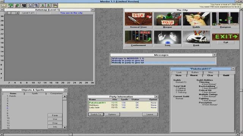This screenshot has height=136, width=243.
Task: Click the Messages window down-arrow button
Action: (x=215, y=55)
